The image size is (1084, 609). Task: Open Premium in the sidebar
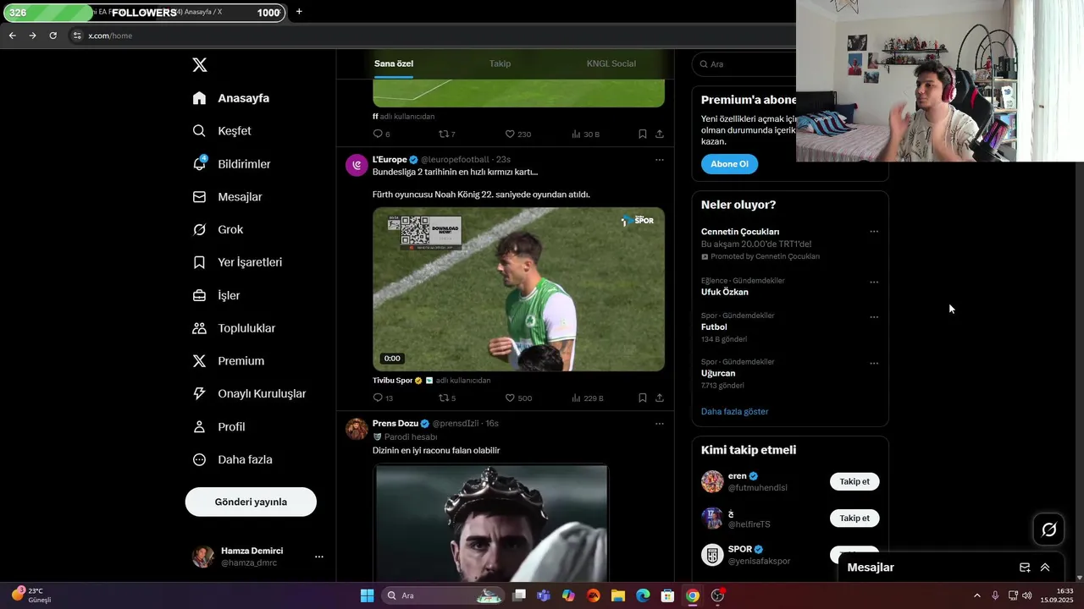(229, 361)
